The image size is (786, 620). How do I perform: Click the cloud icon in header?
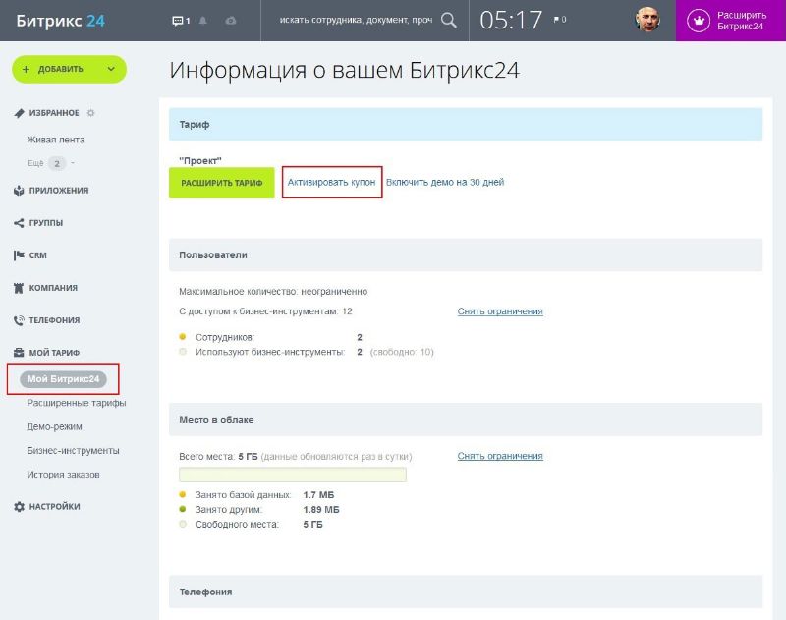(x=231, y=21)
